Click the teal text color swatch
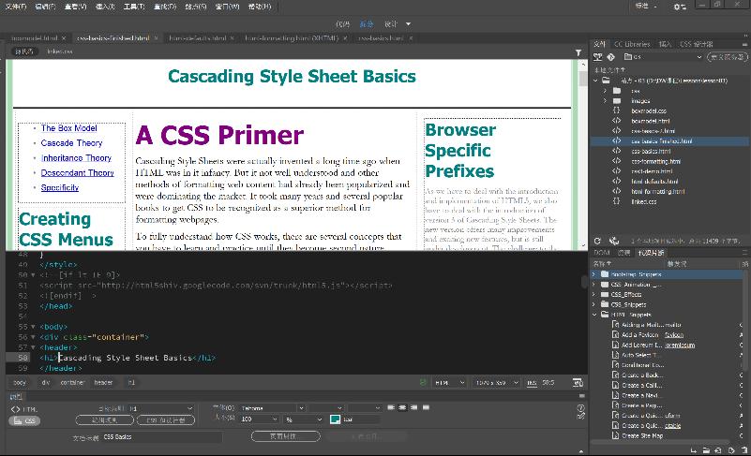The image size is (751, 456). pos(336,419)
